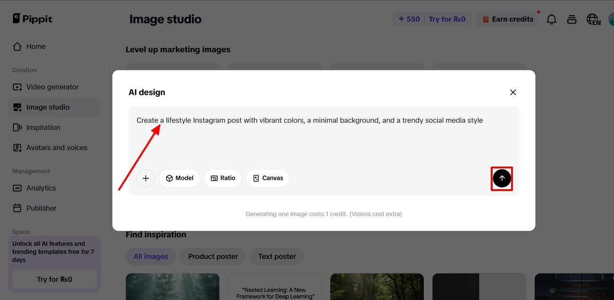Click inside the AI design prompt text
Image resolution: width=614 pixels, height=300 pixels.
pos(309,121)
